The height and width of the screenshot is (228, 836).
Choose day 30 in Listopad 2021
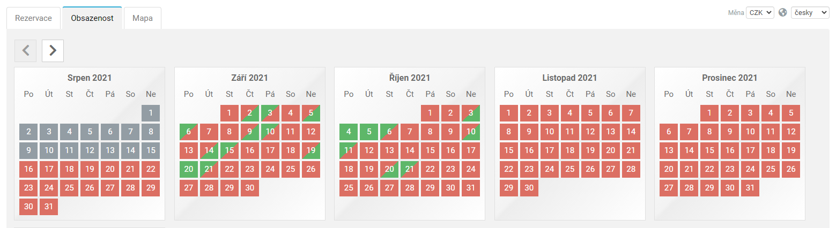(529, 188)
